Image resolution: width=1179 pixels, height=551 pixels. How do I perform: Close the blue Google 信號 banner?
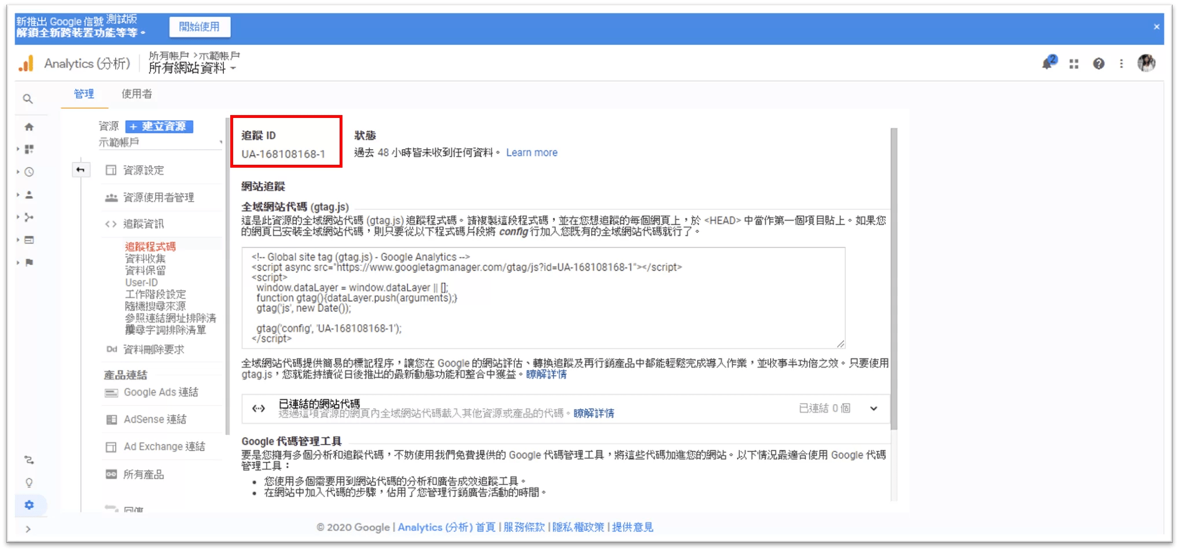pos(1156,27)
